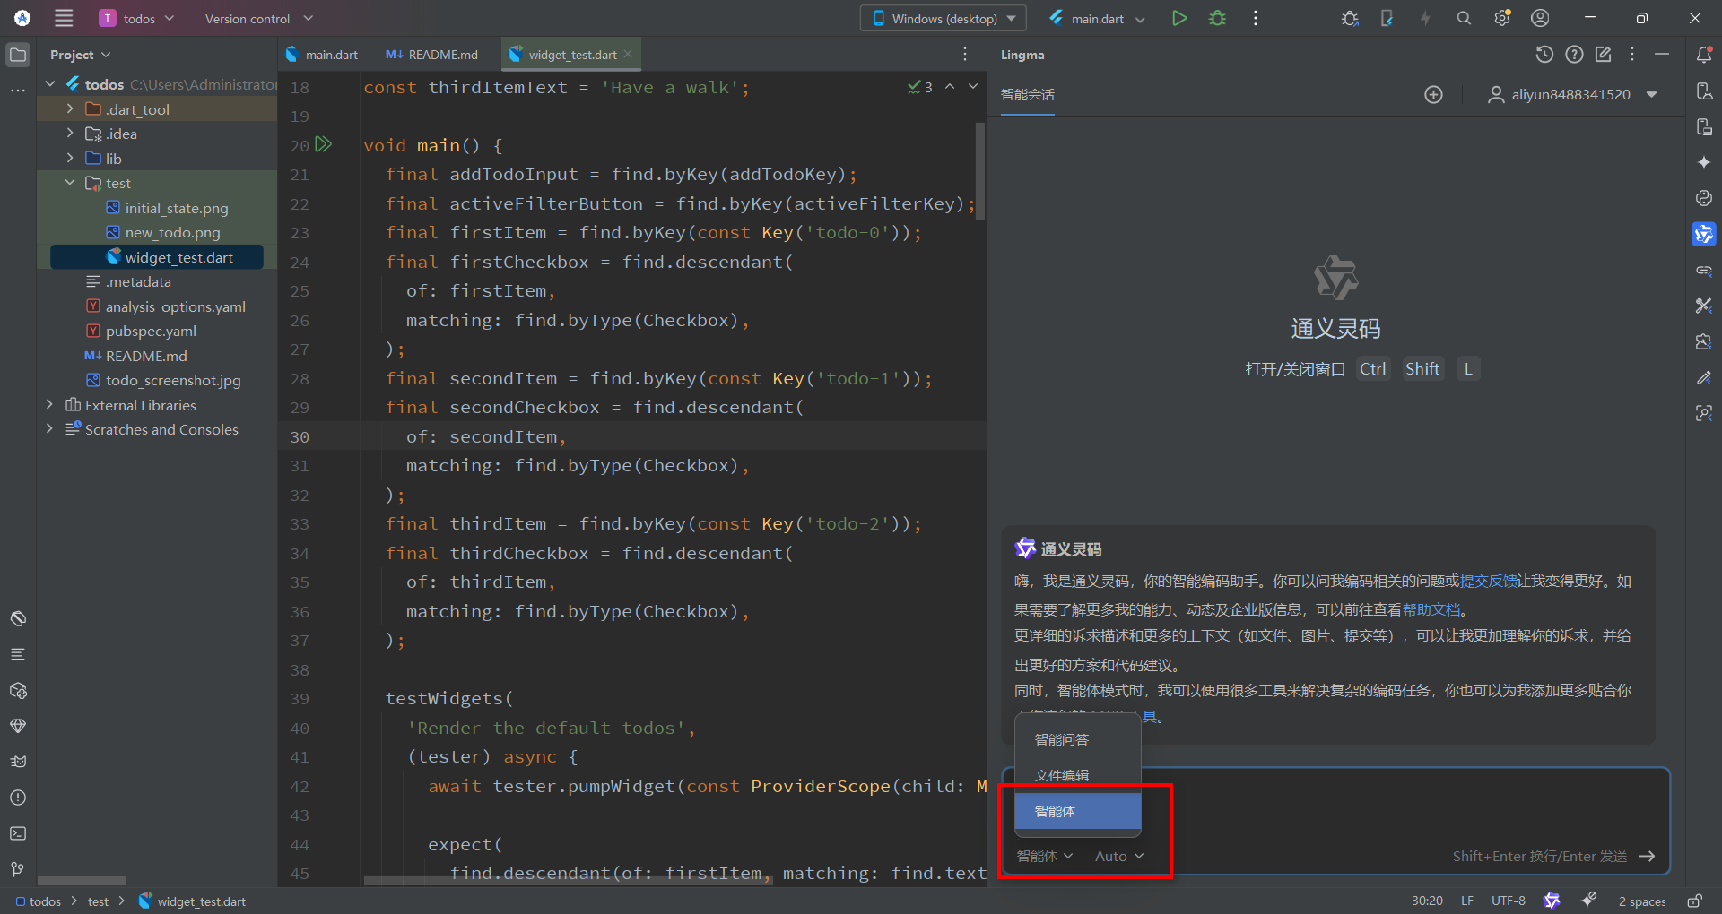Toggle the Lingma tool window button
Image resolution: width=1722 pixels, height=914 pixels.
[1704, 234]
